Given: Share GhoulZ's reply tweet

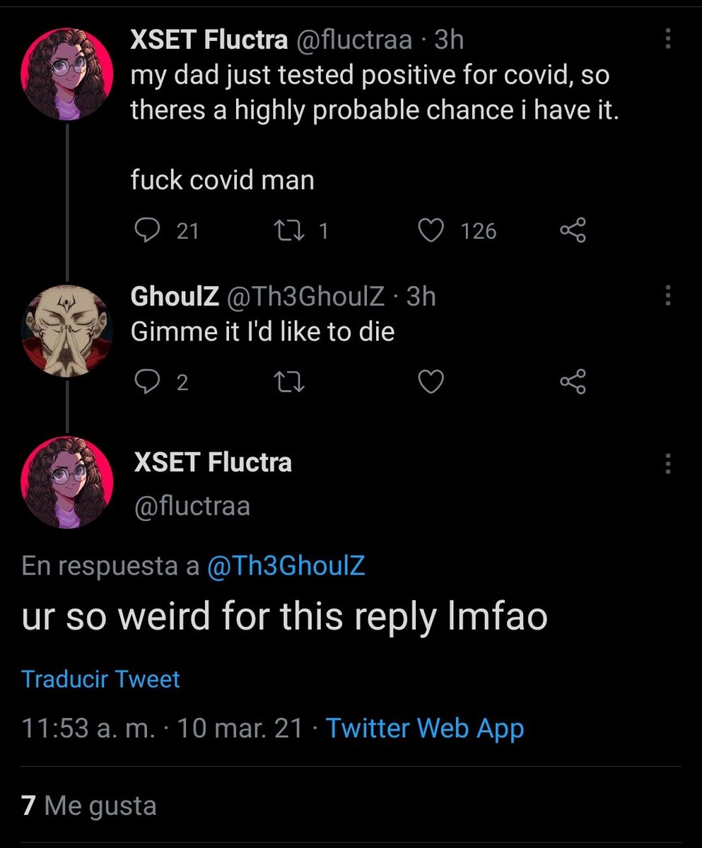Looking at the screenshot, I should [573, 382].
